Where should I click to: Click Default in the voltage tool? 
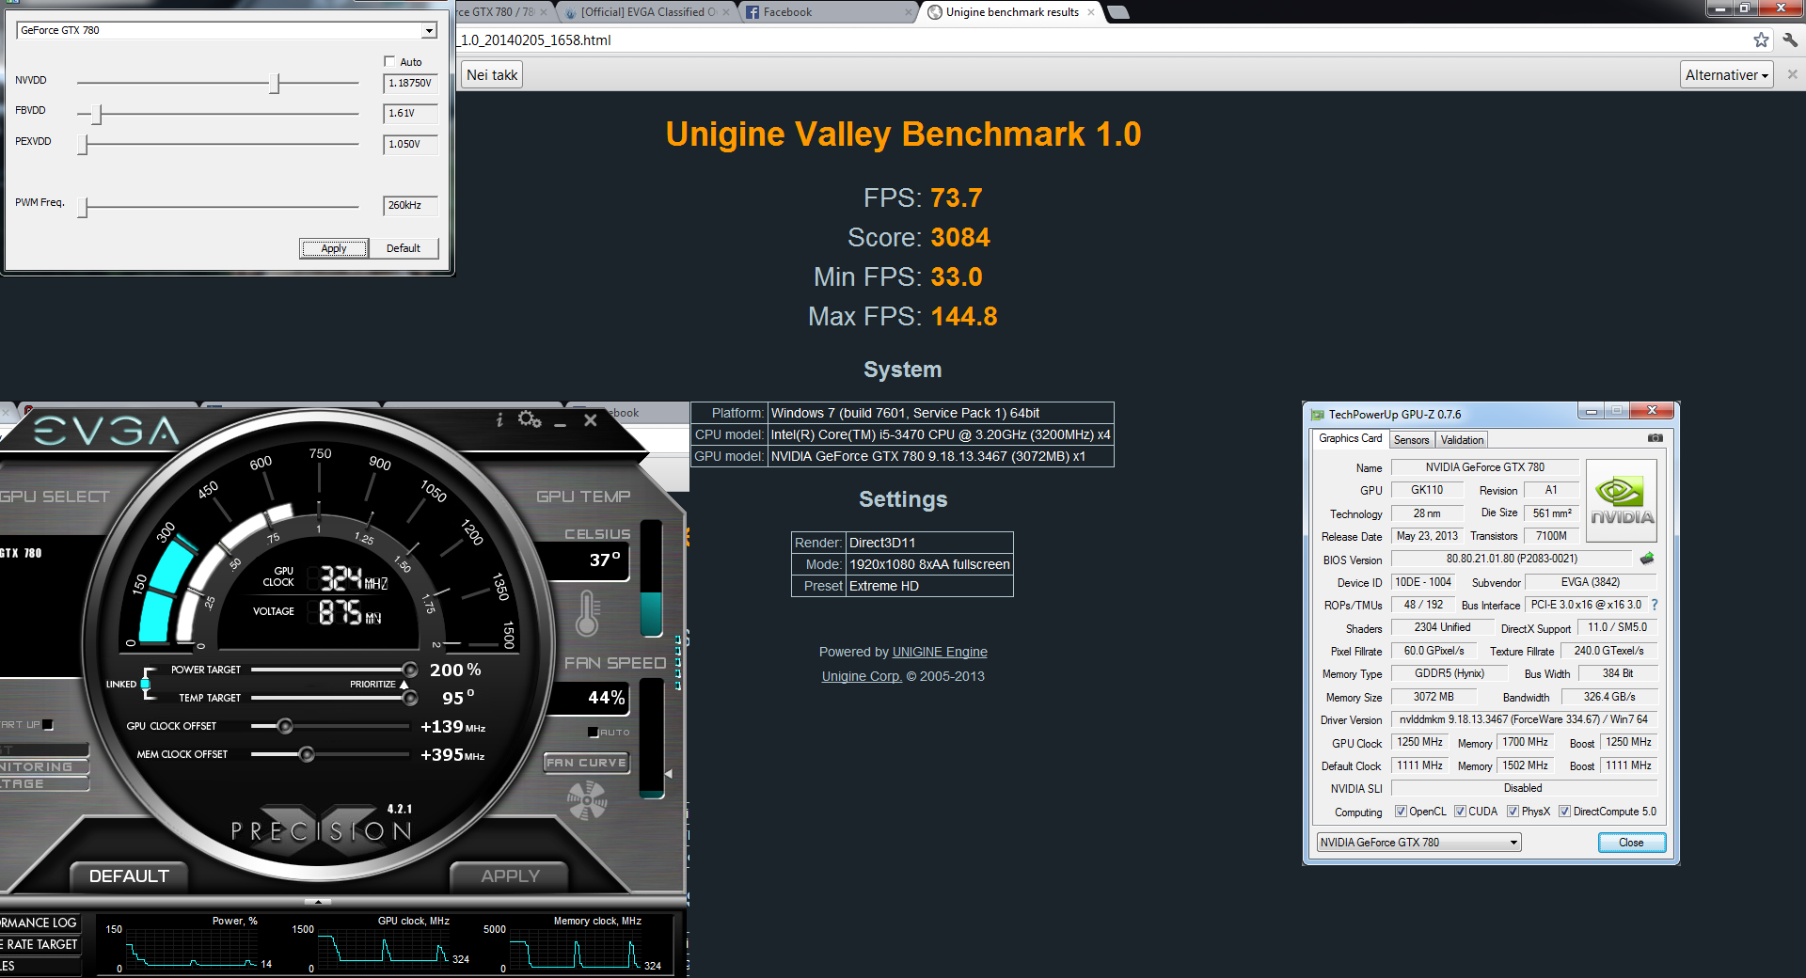403,248
